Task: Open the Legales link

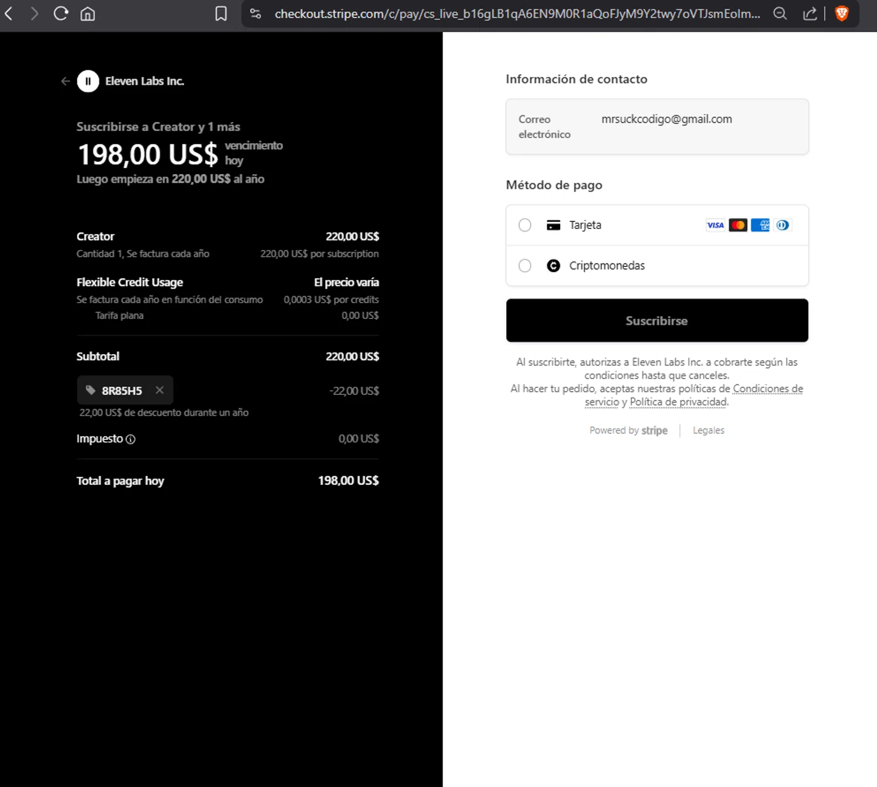Action: coord(709,431)
